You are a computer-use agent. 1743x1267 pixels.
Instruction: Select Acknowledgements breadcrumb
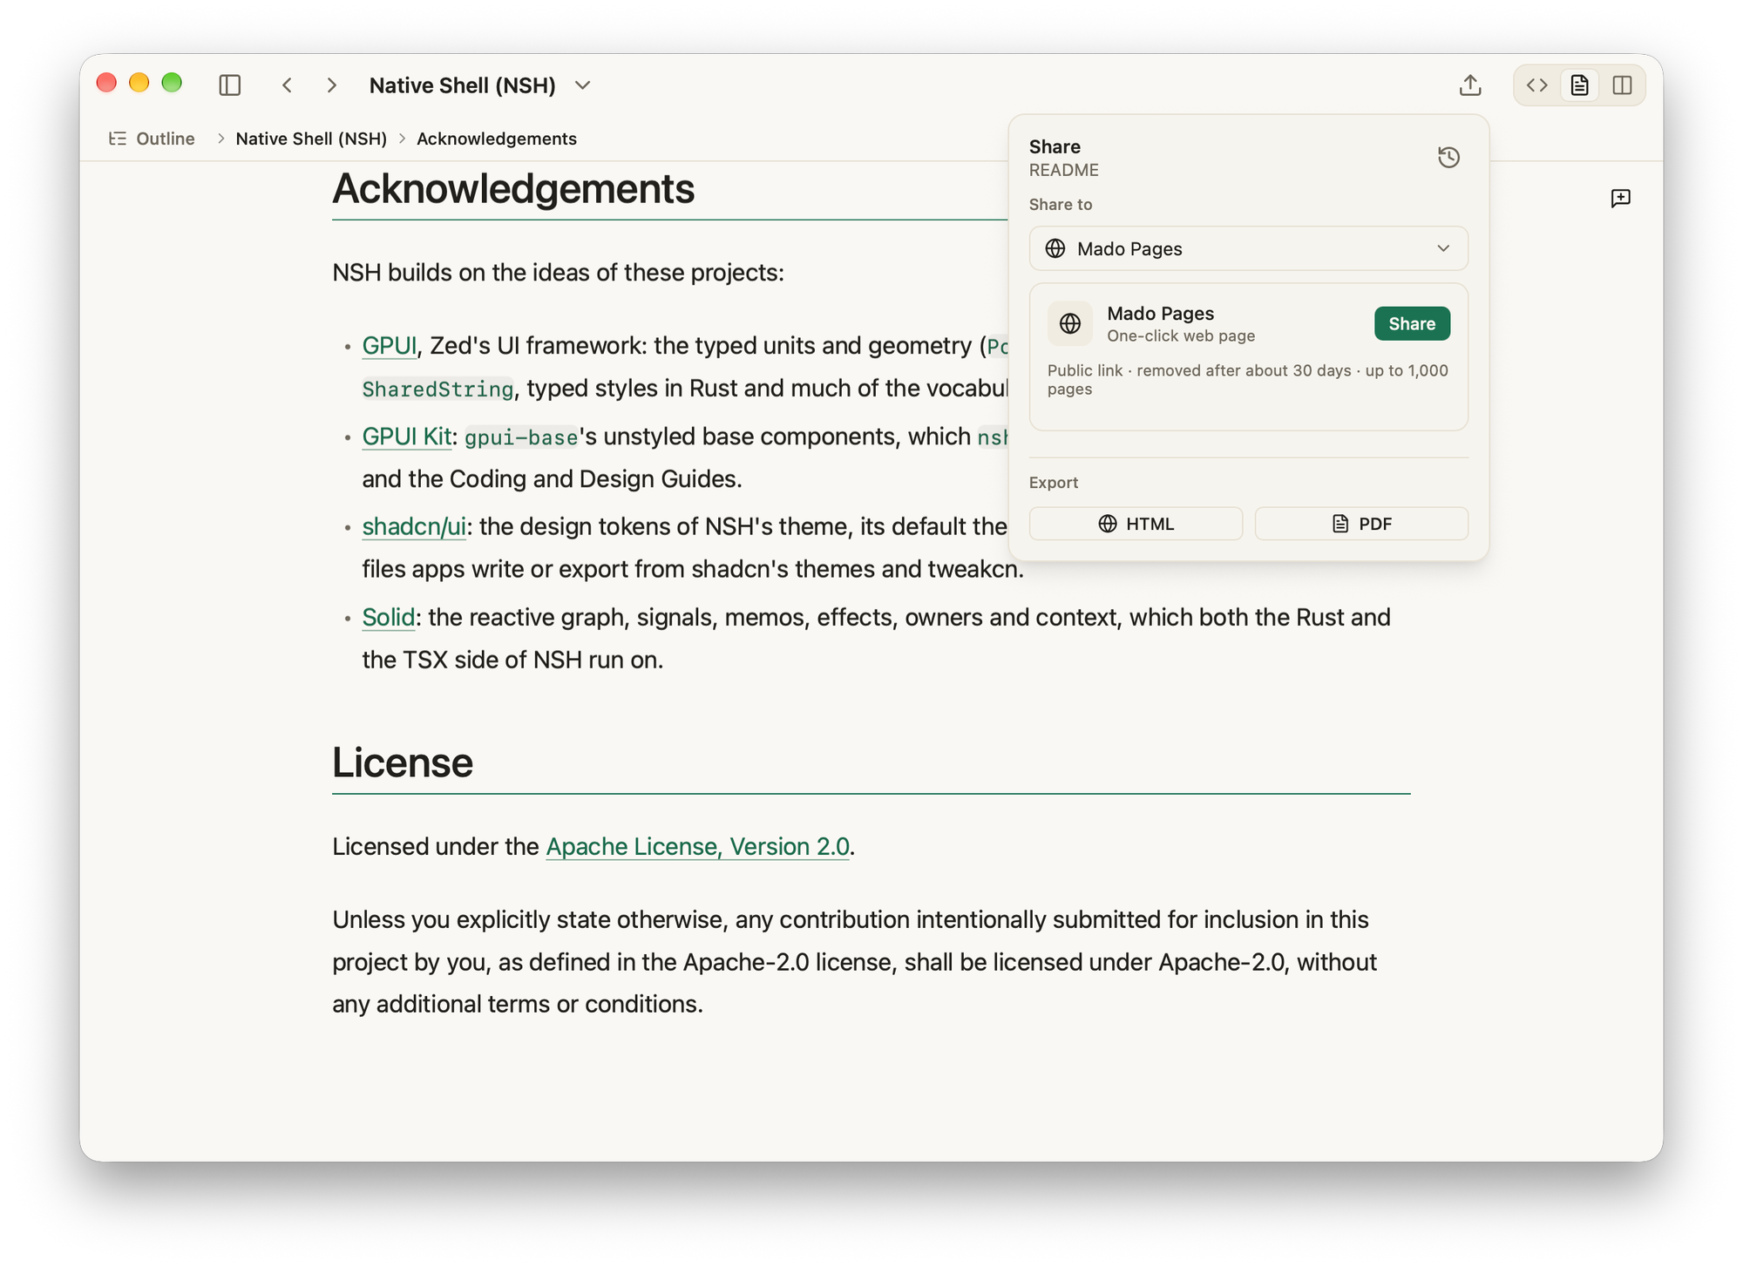pyautogui.click(x=497, y=139)
